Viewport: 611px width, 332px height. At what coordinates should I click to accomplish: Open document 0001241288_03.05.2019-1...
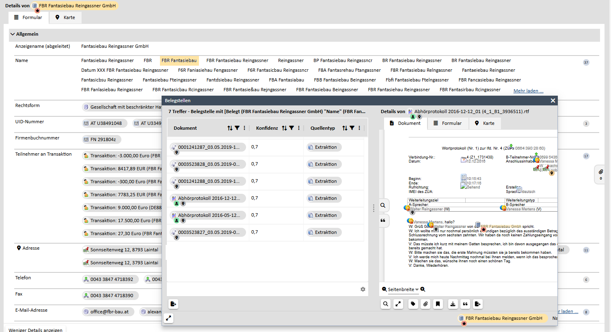(x=208, y=181)
